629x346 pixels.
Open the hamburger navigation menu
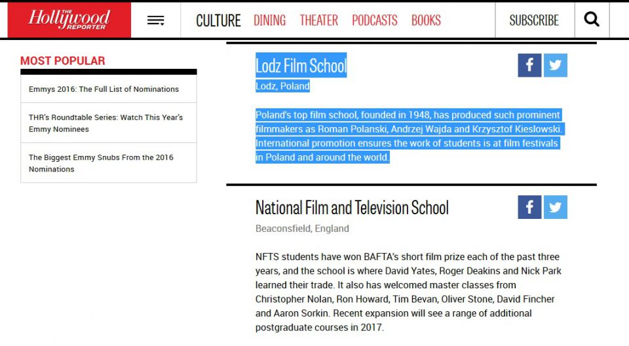tap(156, 20)
